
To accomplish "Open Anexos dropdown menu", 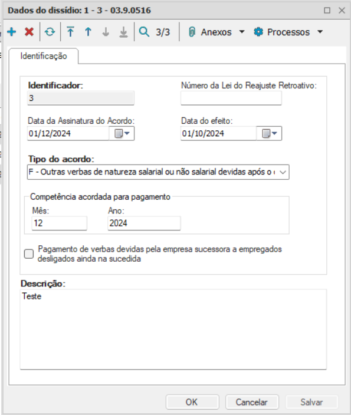I will click(216, 32).
